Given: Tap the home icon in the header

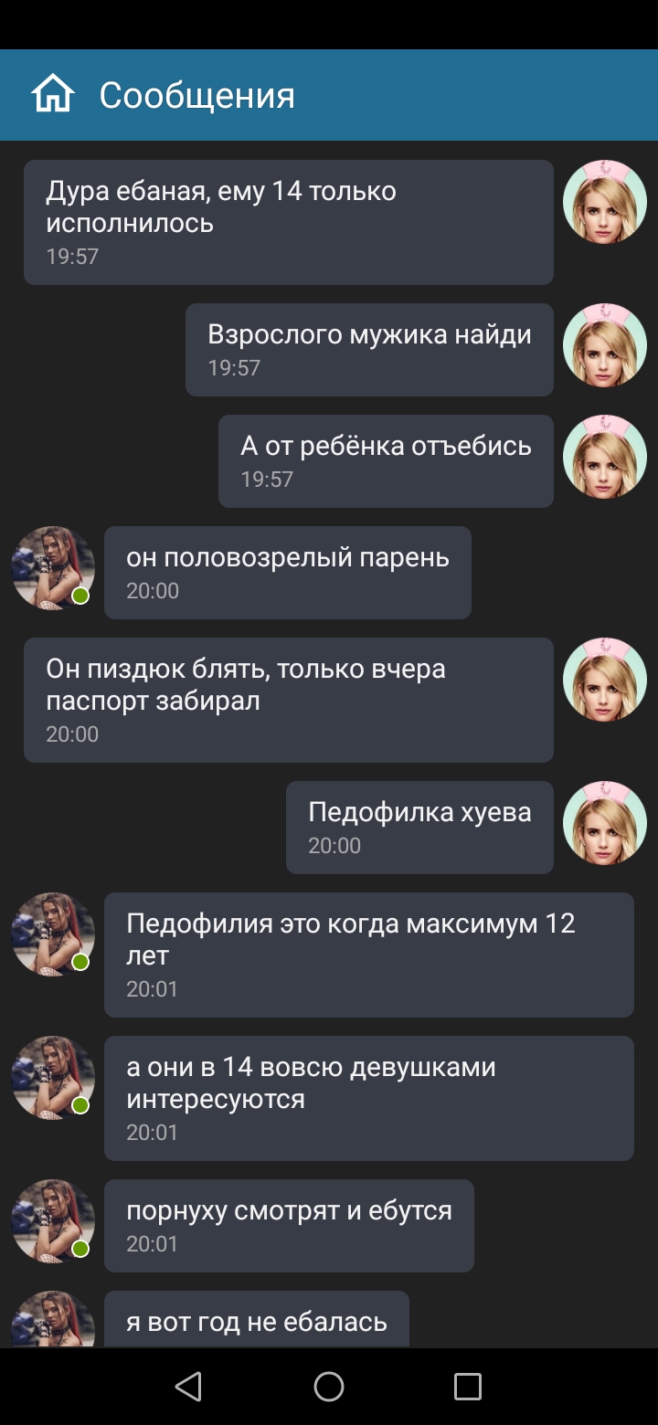Looking at the screenshot, I should click(x=52, y=95).
